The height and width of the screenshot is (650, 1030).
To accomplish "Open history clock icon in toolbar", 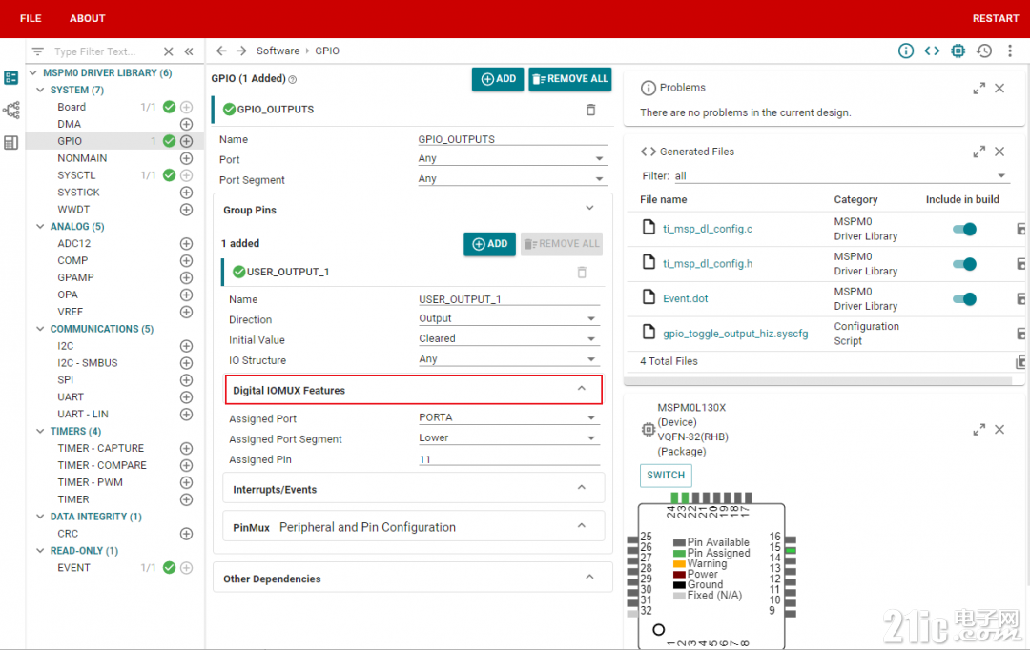I will tap(984, 51).
